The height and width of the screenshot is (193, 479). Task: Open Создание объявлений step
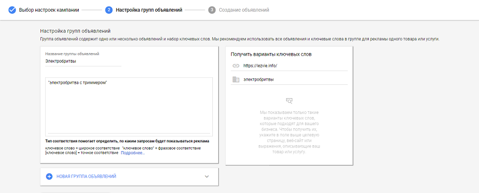click(244, 10)
